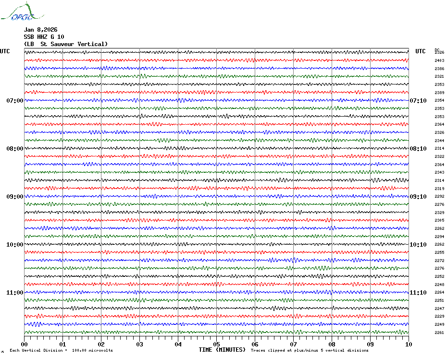Viewport: 447px width, 357px height.
Task: Click the DC value 2403
Action: pos(439,60)
